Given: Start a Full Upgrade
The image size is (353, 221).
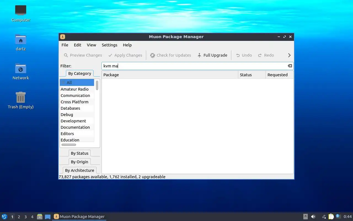Looking at the screenshot, I should coord(212,55).
